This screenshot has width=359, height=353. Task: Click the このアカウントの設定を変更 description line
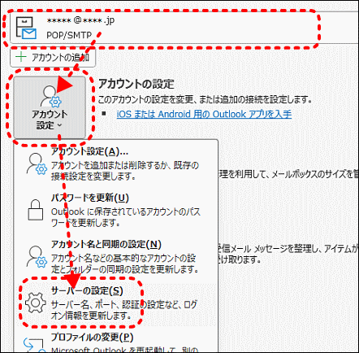point(205,100)
